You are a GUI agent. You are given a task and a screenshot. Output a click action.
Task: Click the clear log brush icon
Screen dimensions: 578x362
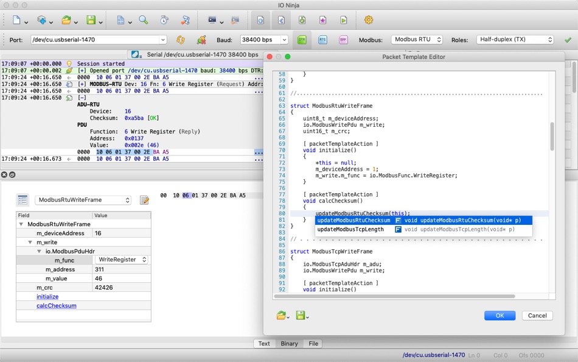185,20
